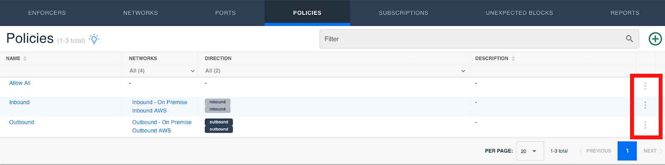Sort by the Name column arrows

point(25,58)
